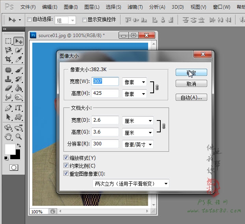
Task: Open the 文件(F) menu
Action: coord(28,7)
